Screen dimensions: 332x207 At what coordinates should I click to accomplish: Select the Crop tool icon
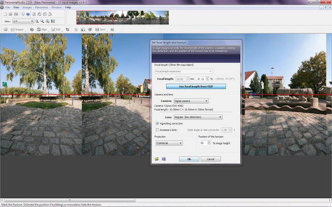(x=67, y=29)
